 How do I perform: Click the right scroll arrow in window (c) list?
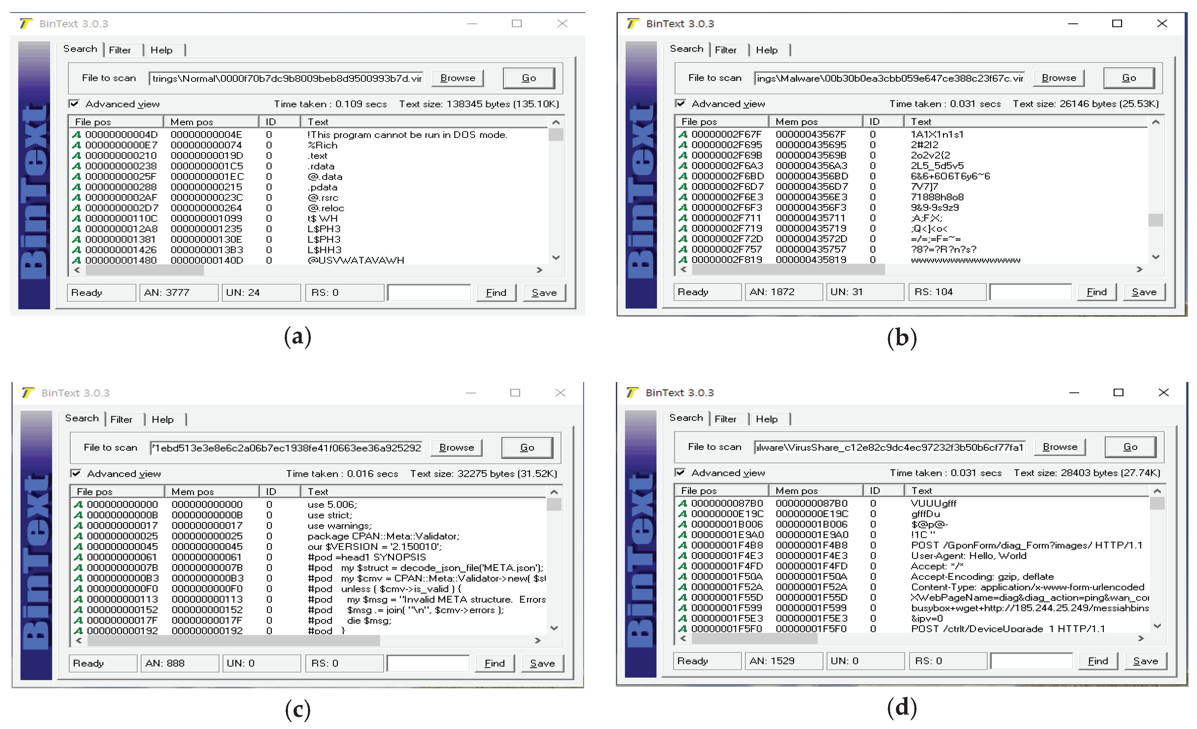point(538,641)
